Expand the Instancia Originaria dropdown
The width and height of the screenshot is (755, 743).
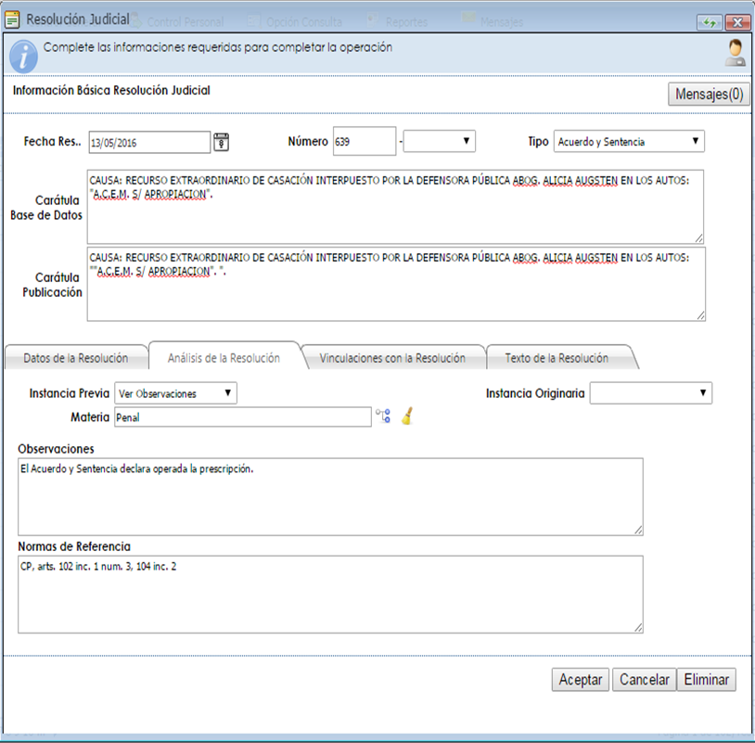pyautogui.click(x=650, y=393)
